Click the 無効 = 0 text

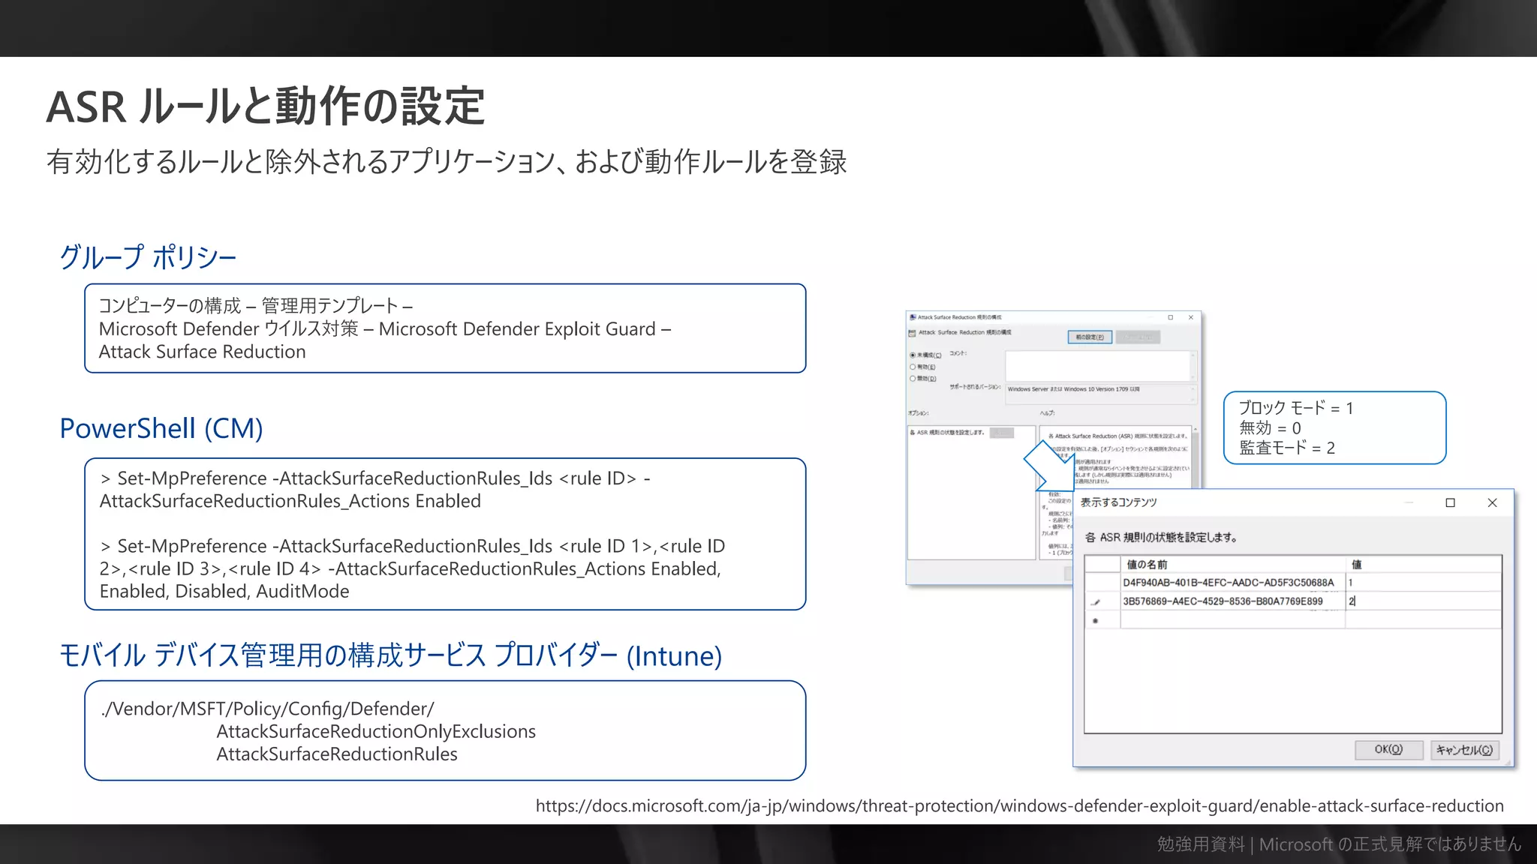click(1270, 427)
